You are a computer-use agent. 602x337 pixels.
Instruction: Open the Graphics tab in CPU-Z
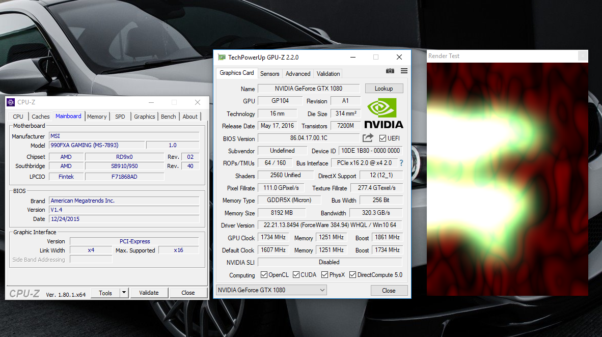(144, 117)
